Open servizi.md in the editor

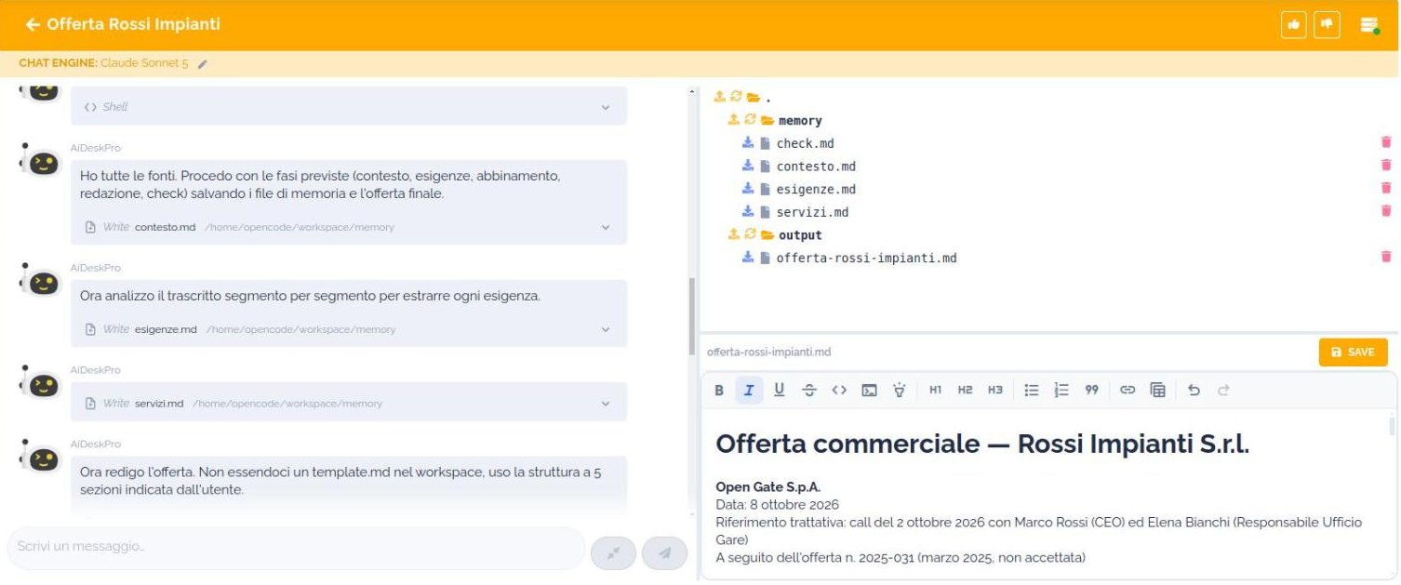click(x=812, y=212)
